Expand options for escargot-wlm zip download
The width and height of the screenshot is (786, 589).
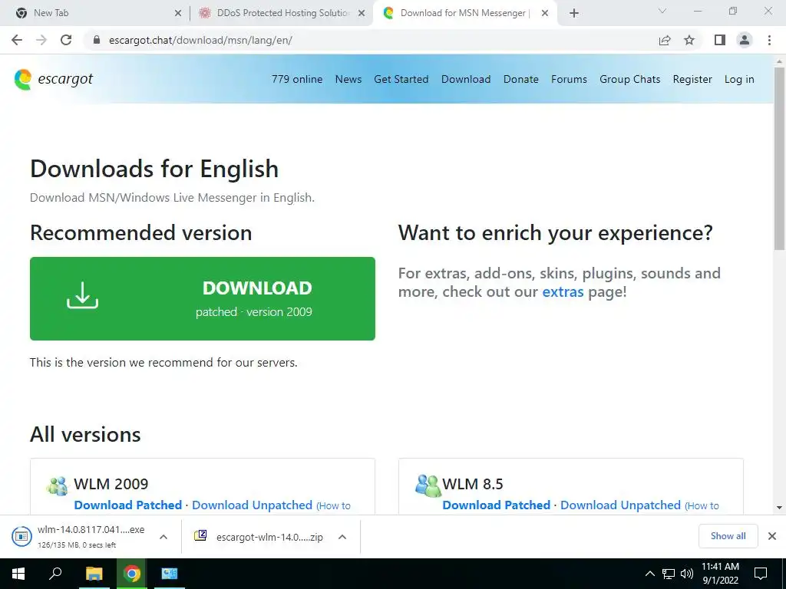(342, 537)
